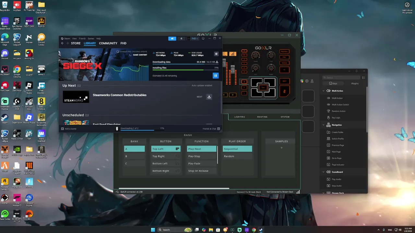The width and height of the screenshot is (415, 233).
Task: Choose Stop On Release function
Action: (x=202, y=171)
